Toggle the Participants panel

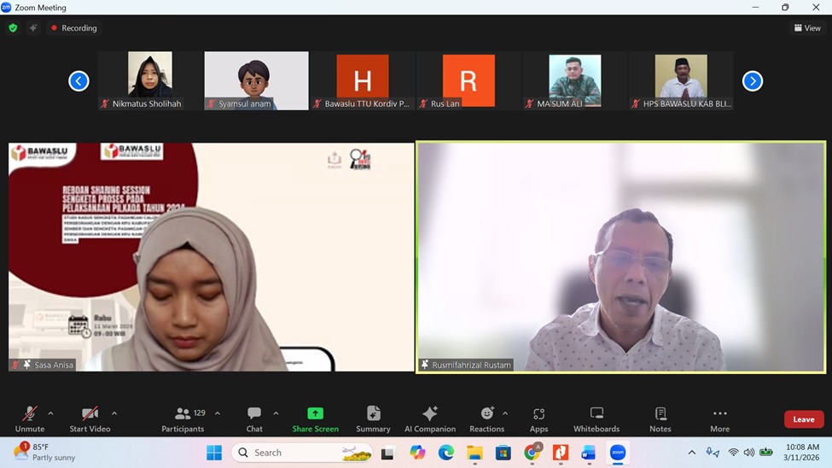(183, 418)
